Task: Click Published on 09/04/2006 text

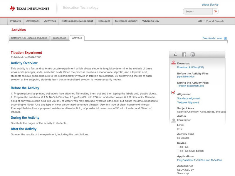Action: point(26,57)
